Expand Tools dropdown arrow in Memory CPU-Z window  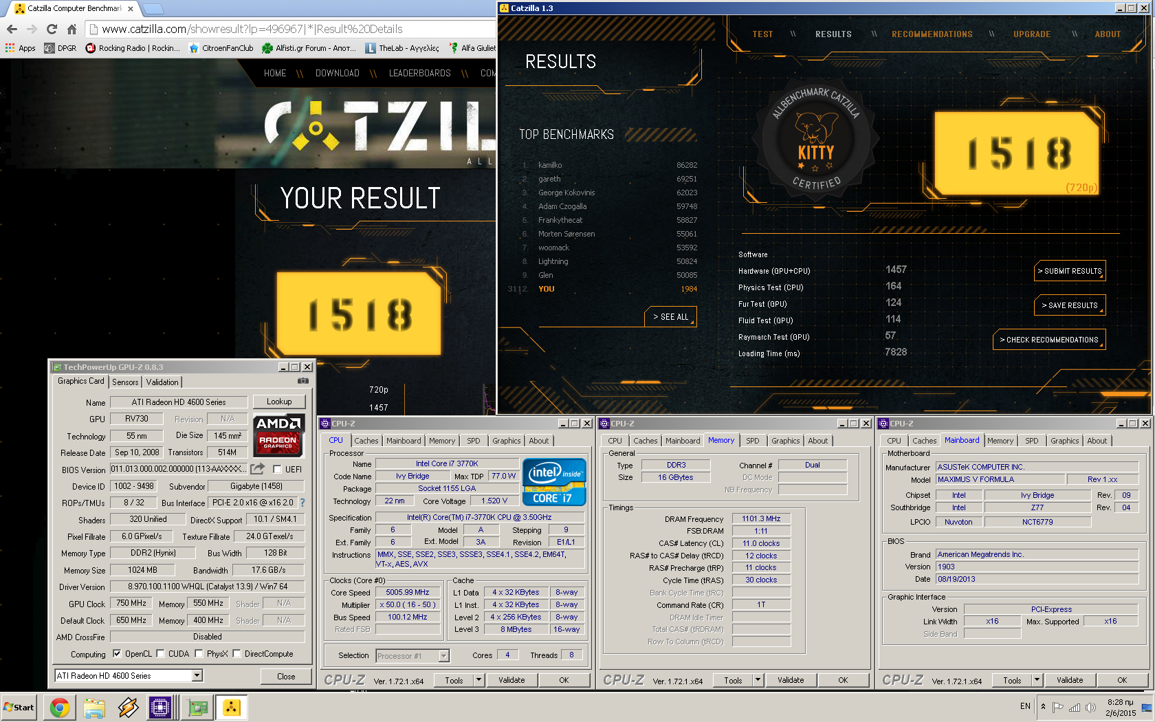[x=758, y=680]
